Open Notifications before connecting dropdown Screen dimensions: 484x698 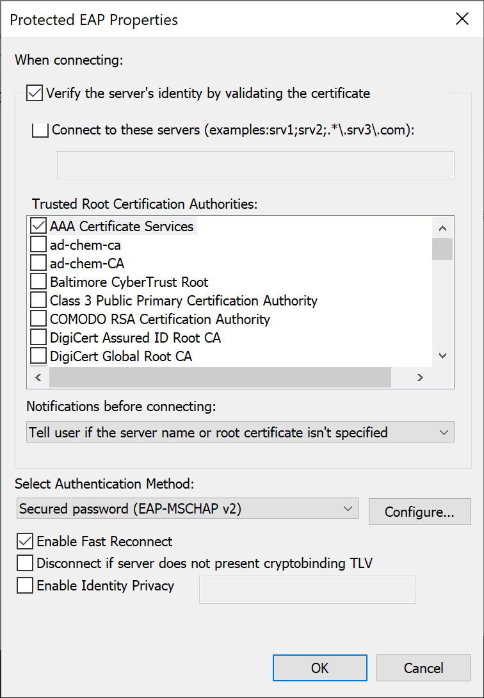240,432
